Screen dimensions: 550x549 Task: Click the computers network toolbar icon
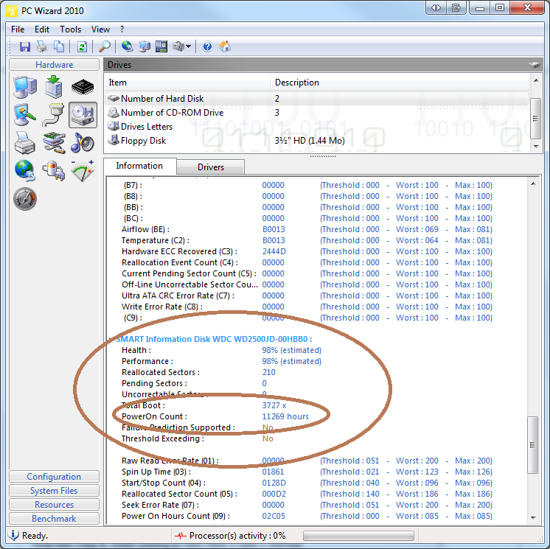click(x=145, y=46)
